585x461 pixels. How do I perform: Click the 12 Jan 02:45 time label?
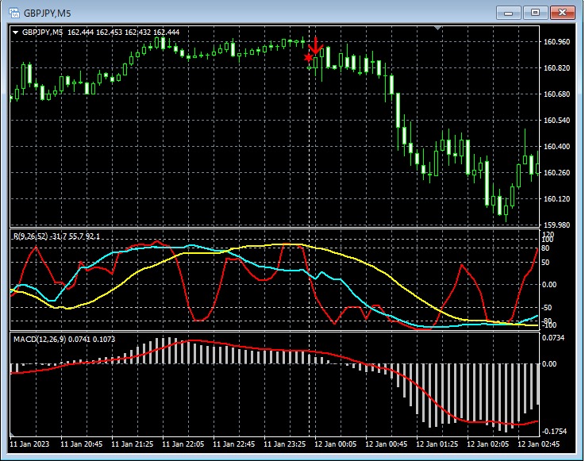point(540,444)
